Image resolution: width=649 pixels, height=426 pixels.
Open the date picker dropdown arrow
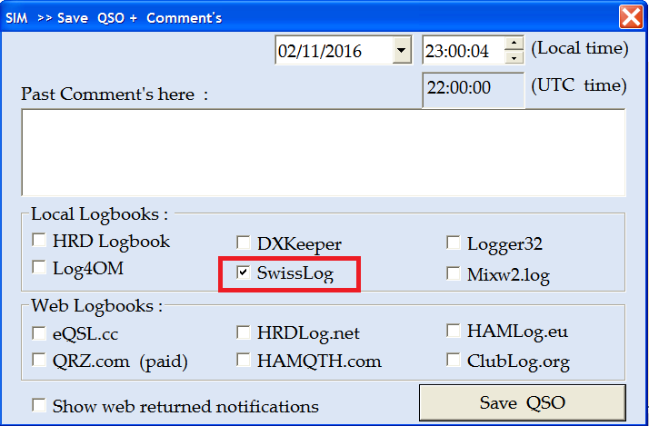(401, 51)
